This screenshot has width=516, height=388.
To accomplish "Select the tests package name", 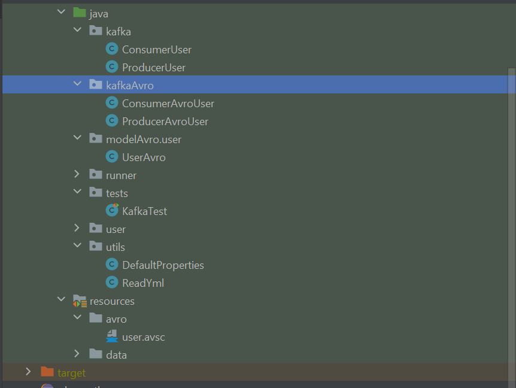I will tap(117, 193).
